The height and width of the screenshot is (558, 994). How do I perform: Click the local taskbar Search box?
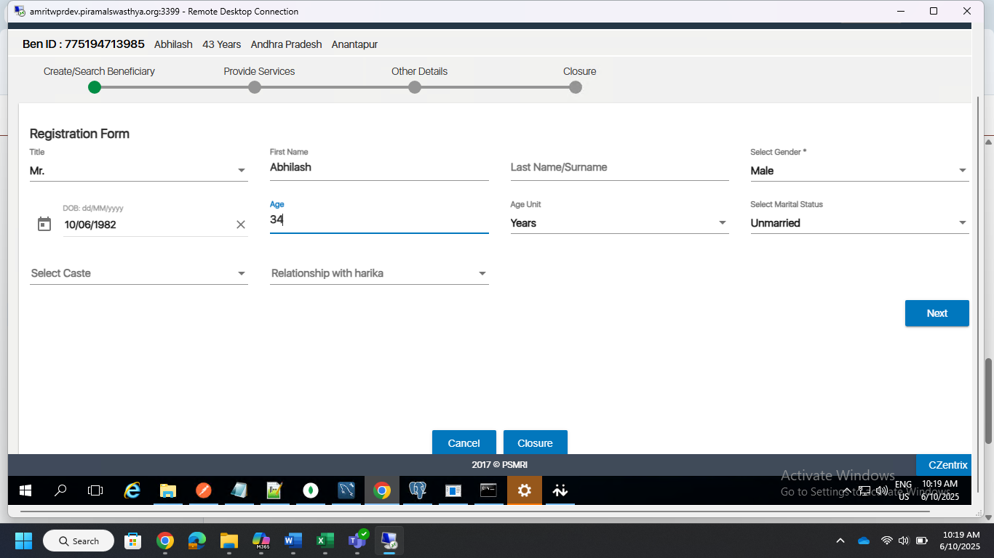pos(79,541)
